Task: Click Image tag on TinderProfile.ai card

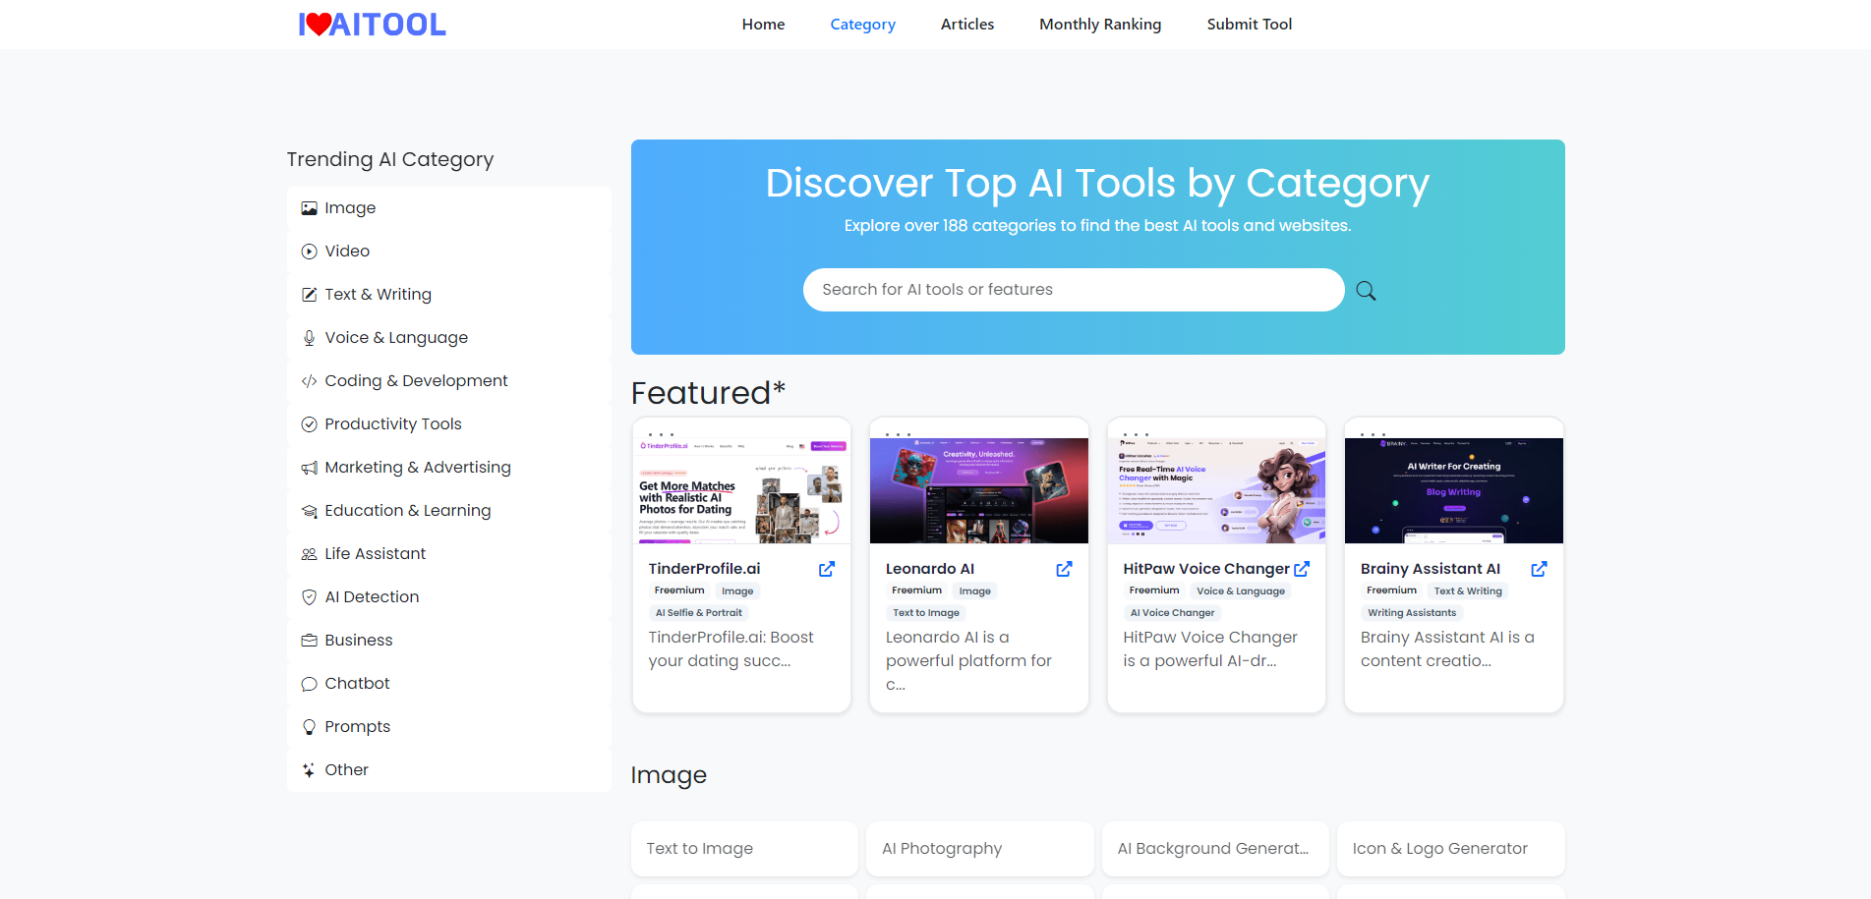Action: (x=737, y=591)
